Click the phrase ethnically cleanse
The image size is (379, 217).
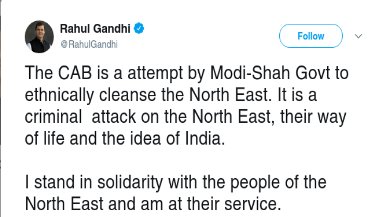point(90,95)
